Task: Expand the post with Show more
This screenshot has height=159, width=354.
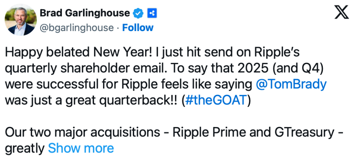Action: pyautogui.click(x=81, y=148)
